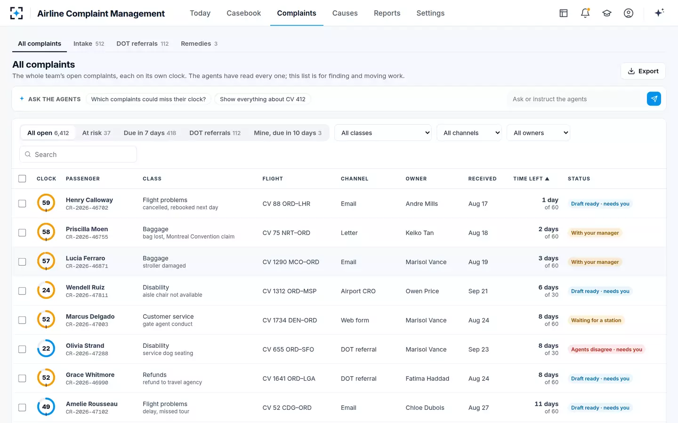678x423 pixels.
Task: Sort by the Time Left column header
Action: (531, 179)
